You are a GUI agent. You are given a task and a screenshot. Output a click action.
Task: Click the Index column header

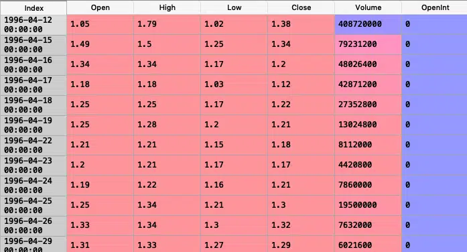coord(34,8)
